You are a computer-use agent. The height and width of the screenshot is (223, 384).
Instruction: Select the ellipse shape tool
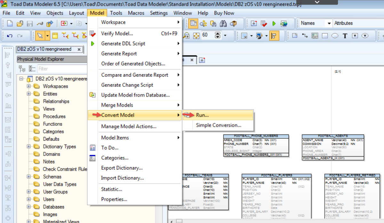click(x=335, y=36)
